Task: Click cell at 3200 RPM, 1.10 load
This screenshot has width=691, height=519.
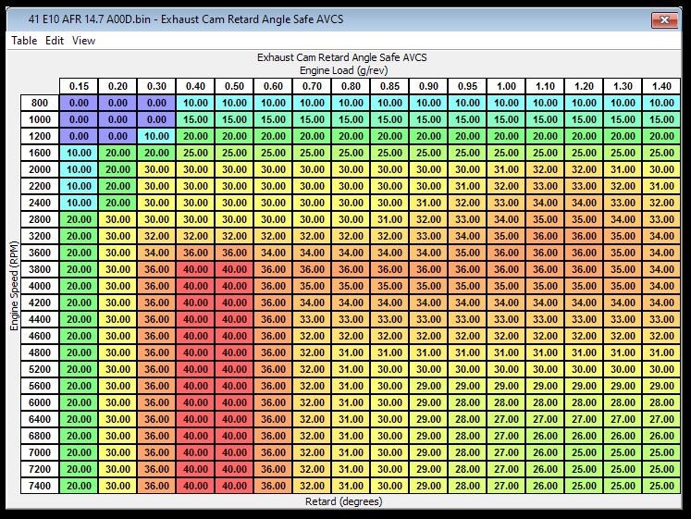Action: tap(545, 236)
